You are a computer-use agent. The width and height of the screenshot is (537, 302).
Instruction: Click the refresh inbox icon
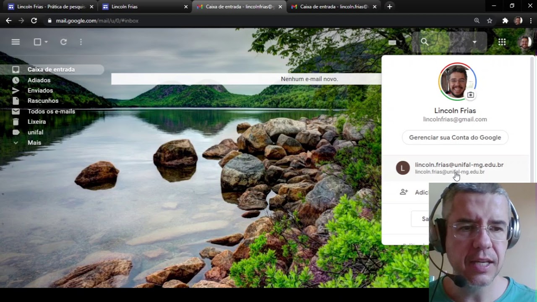(63, 42)
